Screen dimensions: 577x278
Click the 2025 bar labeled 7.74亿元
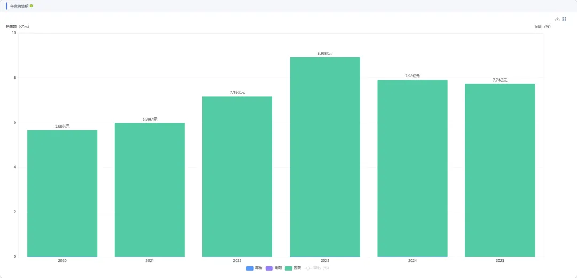coord(500,170)
